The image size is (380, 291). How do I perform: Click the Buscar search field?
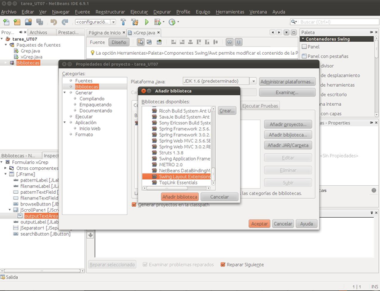(338, 22)
